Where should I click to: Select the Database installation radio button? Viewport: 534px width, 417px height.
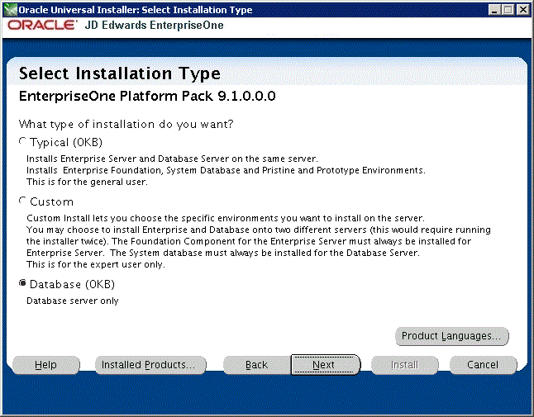point(22,283)
